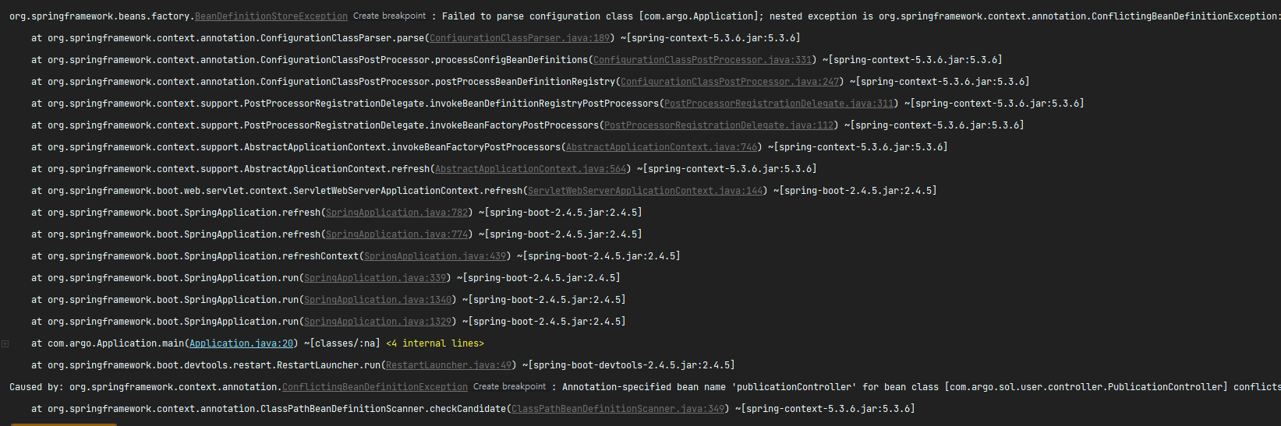This screenshot has height=426, width=1281.
Task: Open PostProcessorRegistrationDelegate.java:311 link
Action: click(779, 104)
